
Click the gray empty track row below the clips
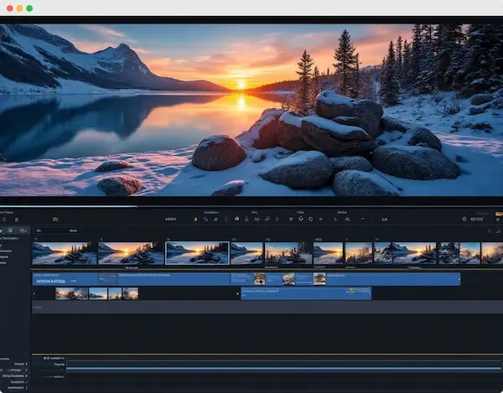[x=267, y=307]
